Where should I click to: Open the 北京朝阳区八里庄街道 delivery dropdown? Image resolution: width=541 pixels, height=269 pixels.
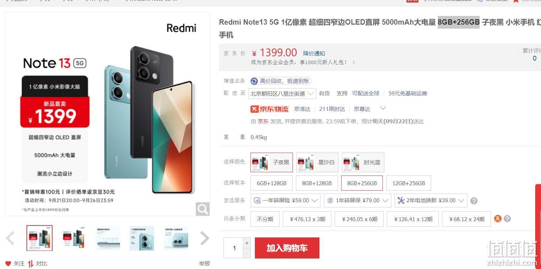coord(282,94)
